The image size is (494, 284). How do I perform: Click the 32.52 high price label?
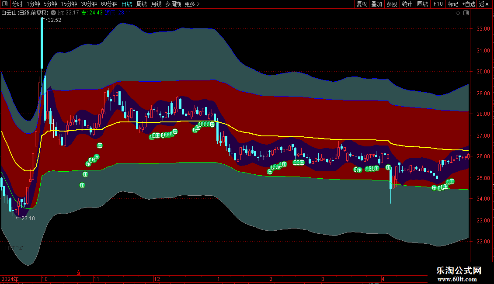[x=54, y=20]
